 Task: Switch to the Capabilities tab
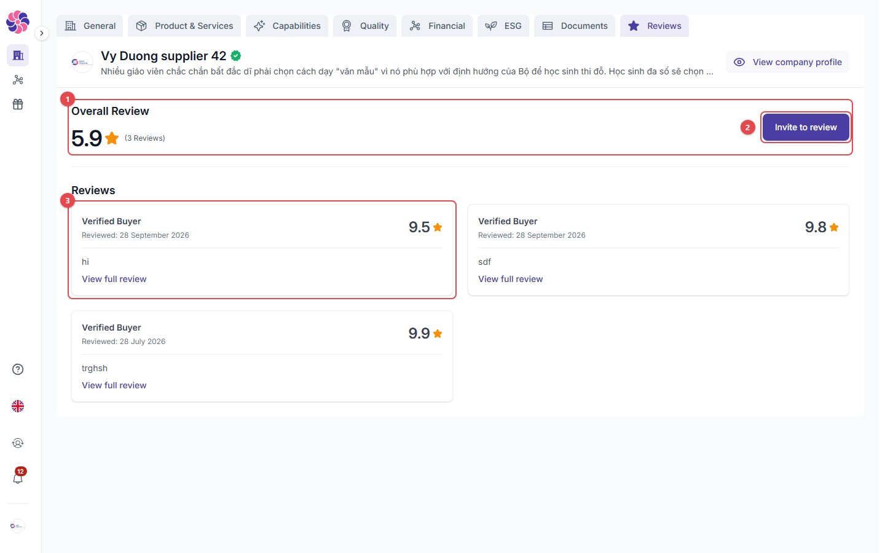click(x=287, y=26)
